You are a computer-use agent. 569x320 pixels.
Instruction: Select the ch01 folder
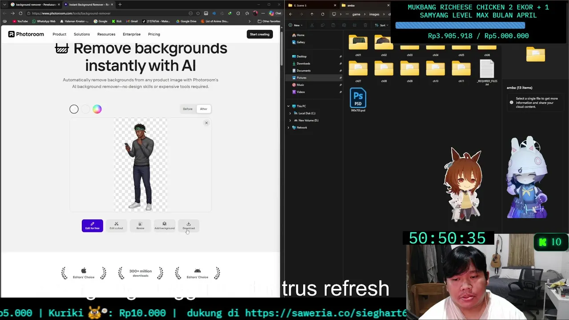point(358,46)
